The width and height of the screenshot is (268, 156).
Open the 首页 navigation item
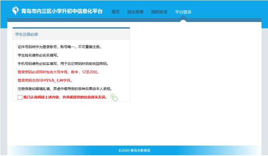pyautogui.click(x=115, y=12)
